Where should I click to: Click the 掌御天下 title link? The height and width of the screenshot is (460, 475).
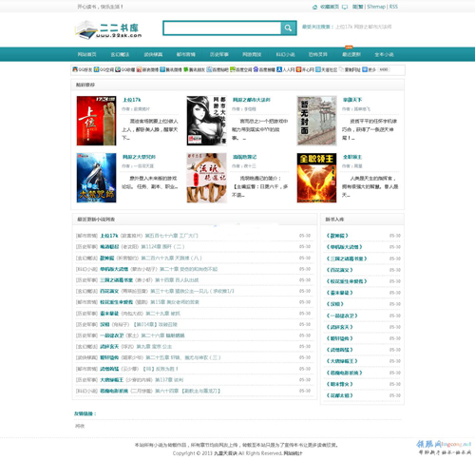(x=352, y=100)
